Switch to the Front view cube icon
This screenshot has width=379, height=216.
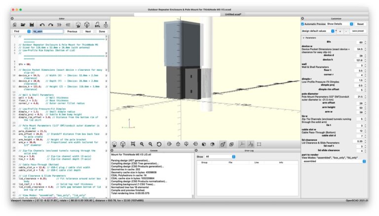204,144
